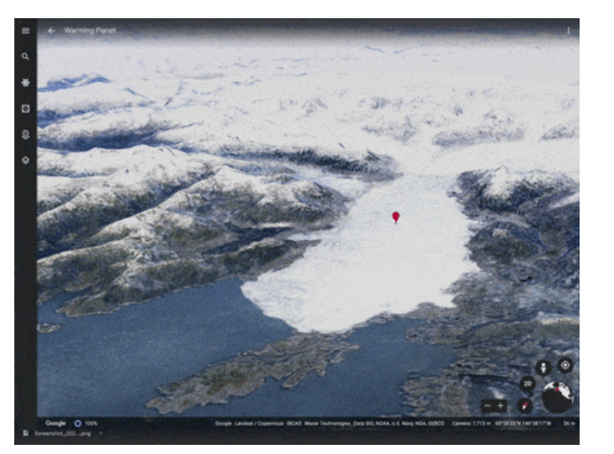
Task: Open Map Style layers icon
Action: [x=25, y=160]
